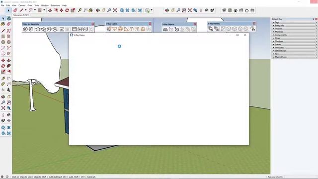
Task: Select the V-Ray Infinite Plane icon
Action: coord(165,29)
